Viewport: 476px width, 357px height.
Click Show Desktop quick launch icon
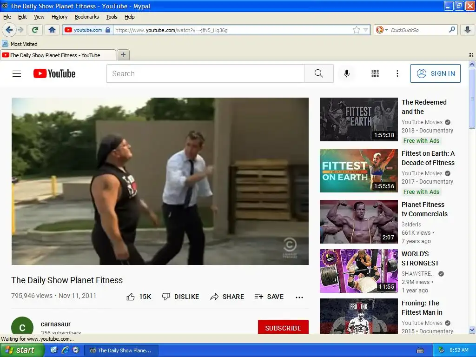point(54,350)
